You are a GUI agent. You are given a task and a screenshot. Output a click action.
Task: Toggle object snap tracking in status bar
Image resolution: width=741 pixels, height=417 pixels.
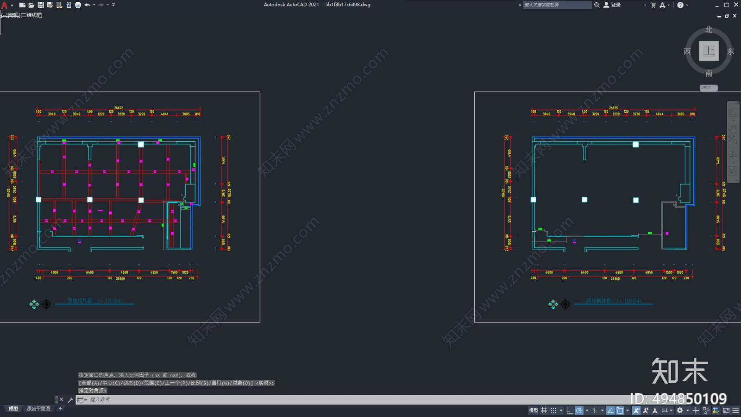610,411
